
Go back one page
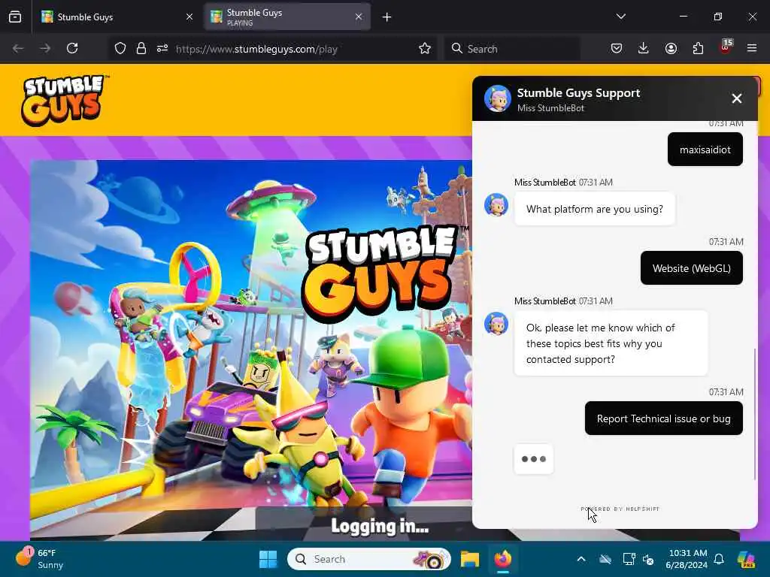(18, 49)
